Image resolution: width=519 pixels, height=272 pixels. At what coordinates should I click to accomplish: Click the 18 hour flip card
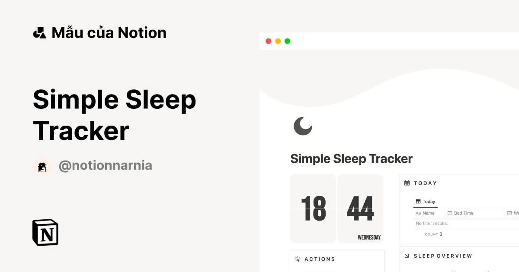(313, 209)
